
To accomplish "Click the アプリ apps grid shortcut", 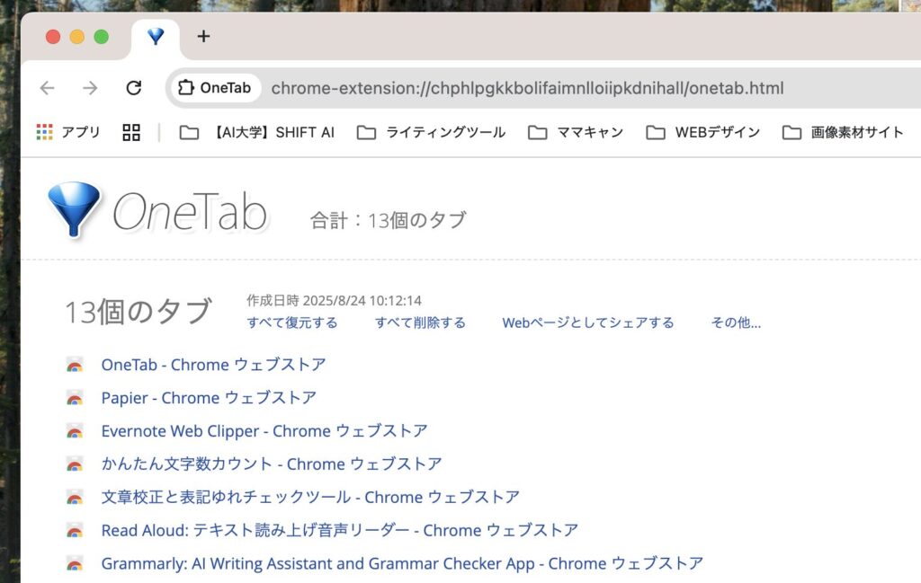I will (x=68, y=132).
